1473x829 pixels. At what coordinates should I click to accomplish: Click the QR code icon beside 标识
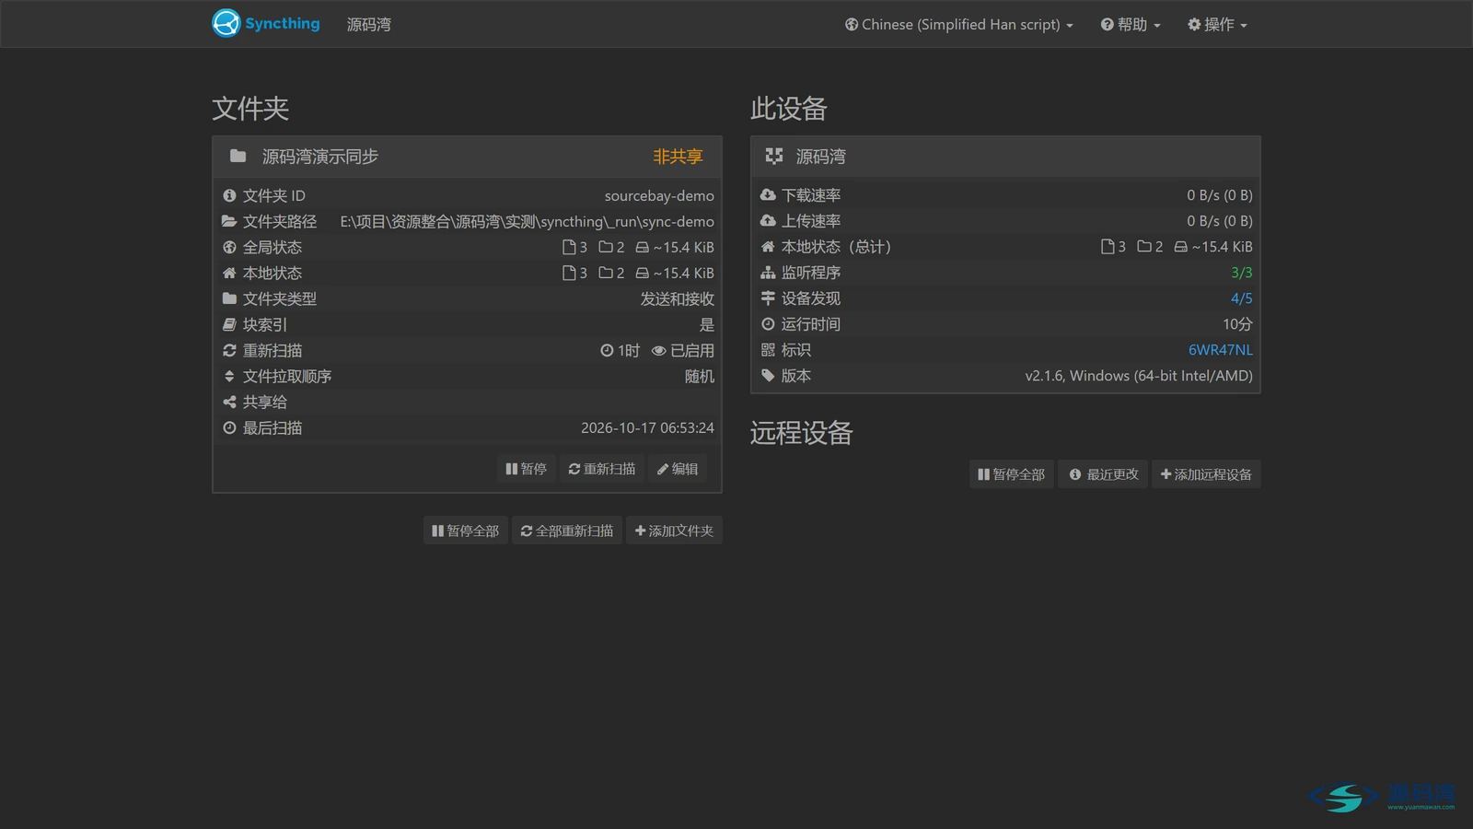[768, 349]
